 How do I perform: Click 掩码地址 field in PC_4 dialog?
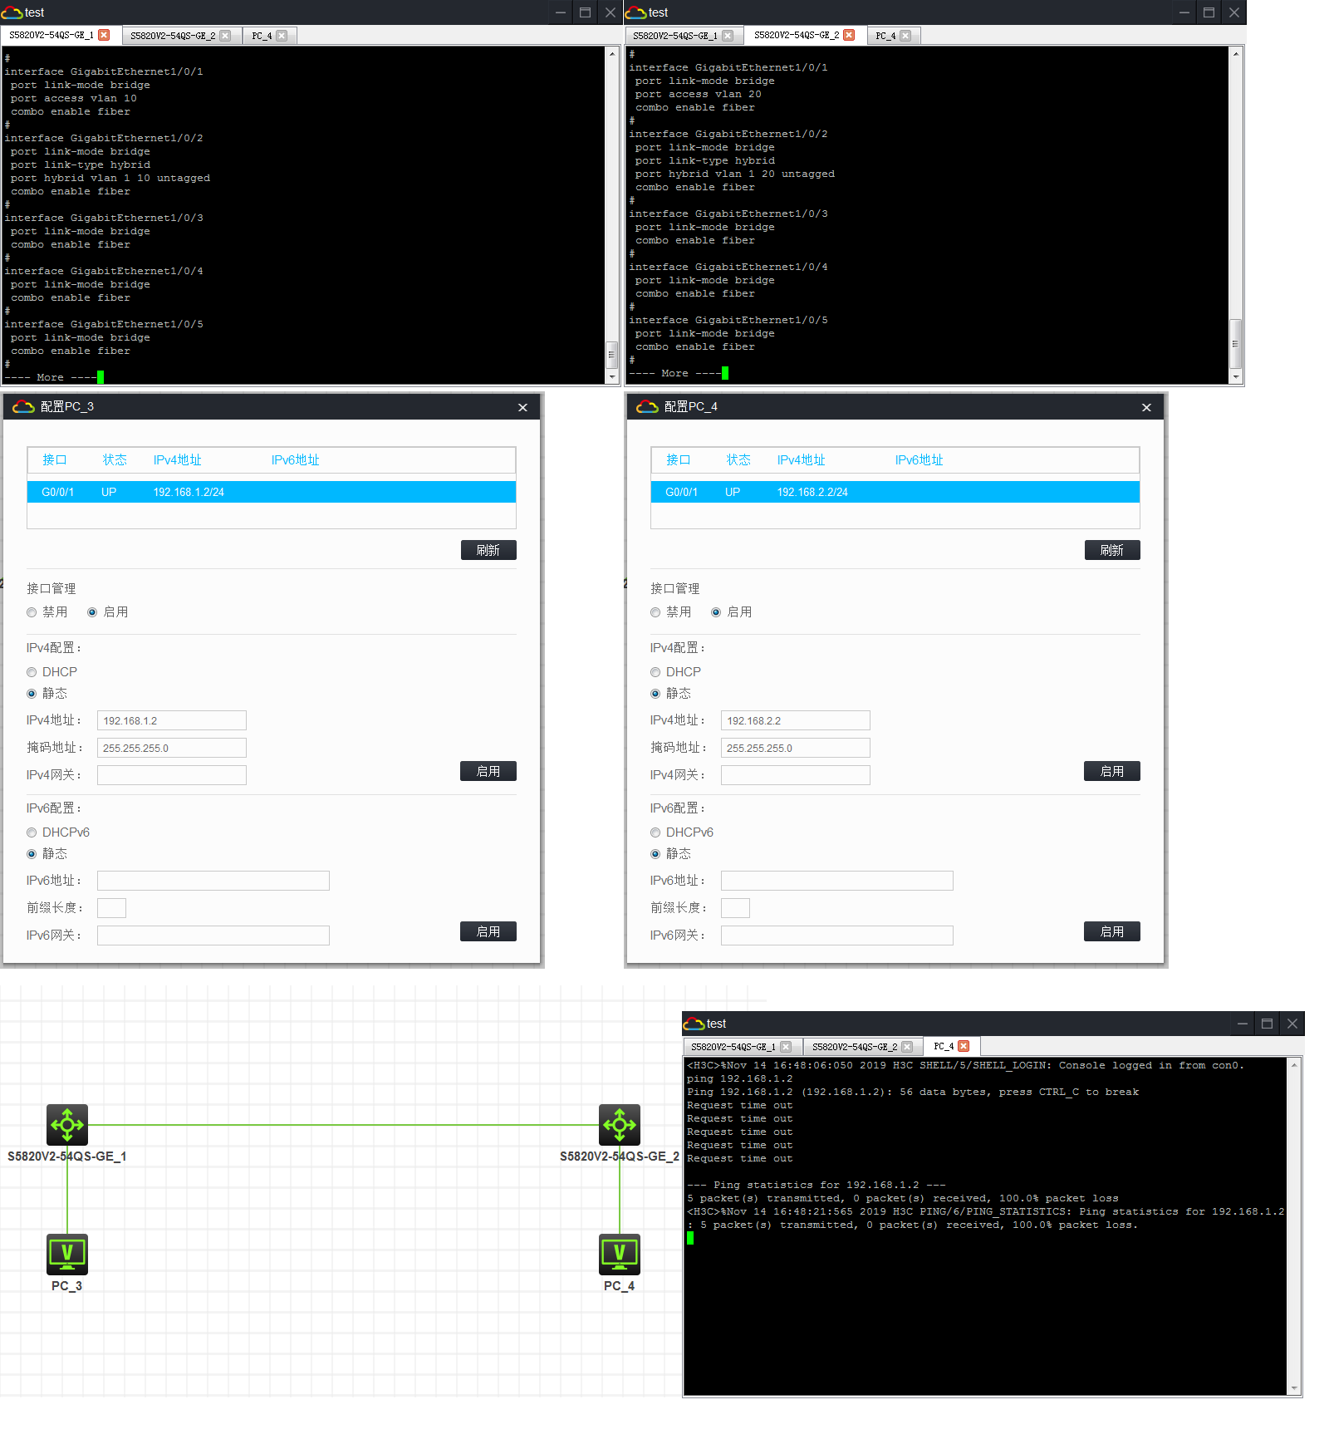click(796, 748)
